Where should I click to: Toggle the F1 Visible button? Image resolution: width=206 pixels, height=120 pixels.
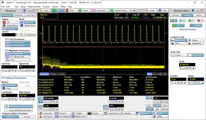coord(196,25)
